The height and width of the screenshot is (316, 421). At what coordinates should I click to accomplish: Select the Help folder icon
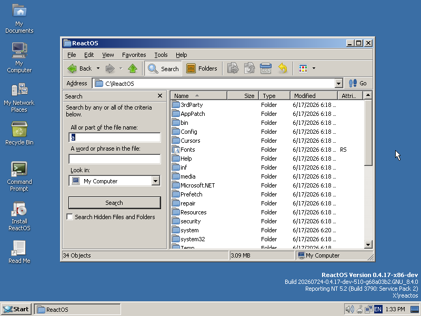176,159
